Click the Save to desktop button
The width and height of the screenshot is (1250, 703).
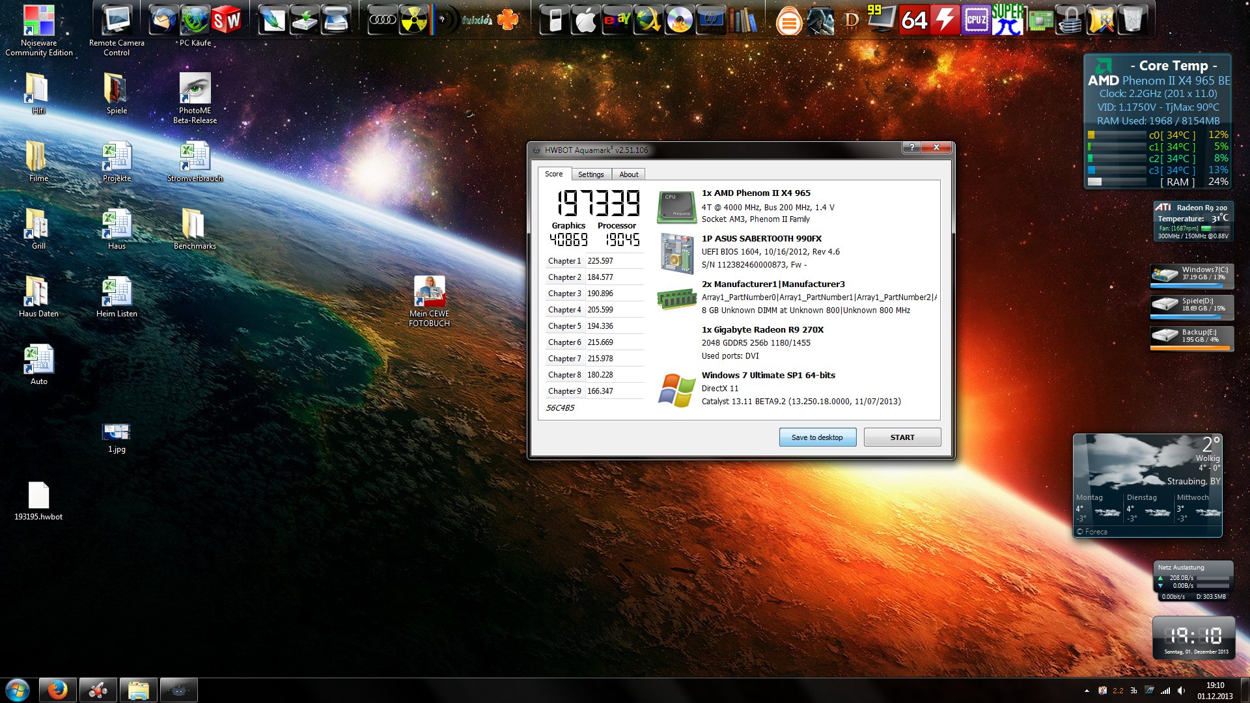point(817,437)
